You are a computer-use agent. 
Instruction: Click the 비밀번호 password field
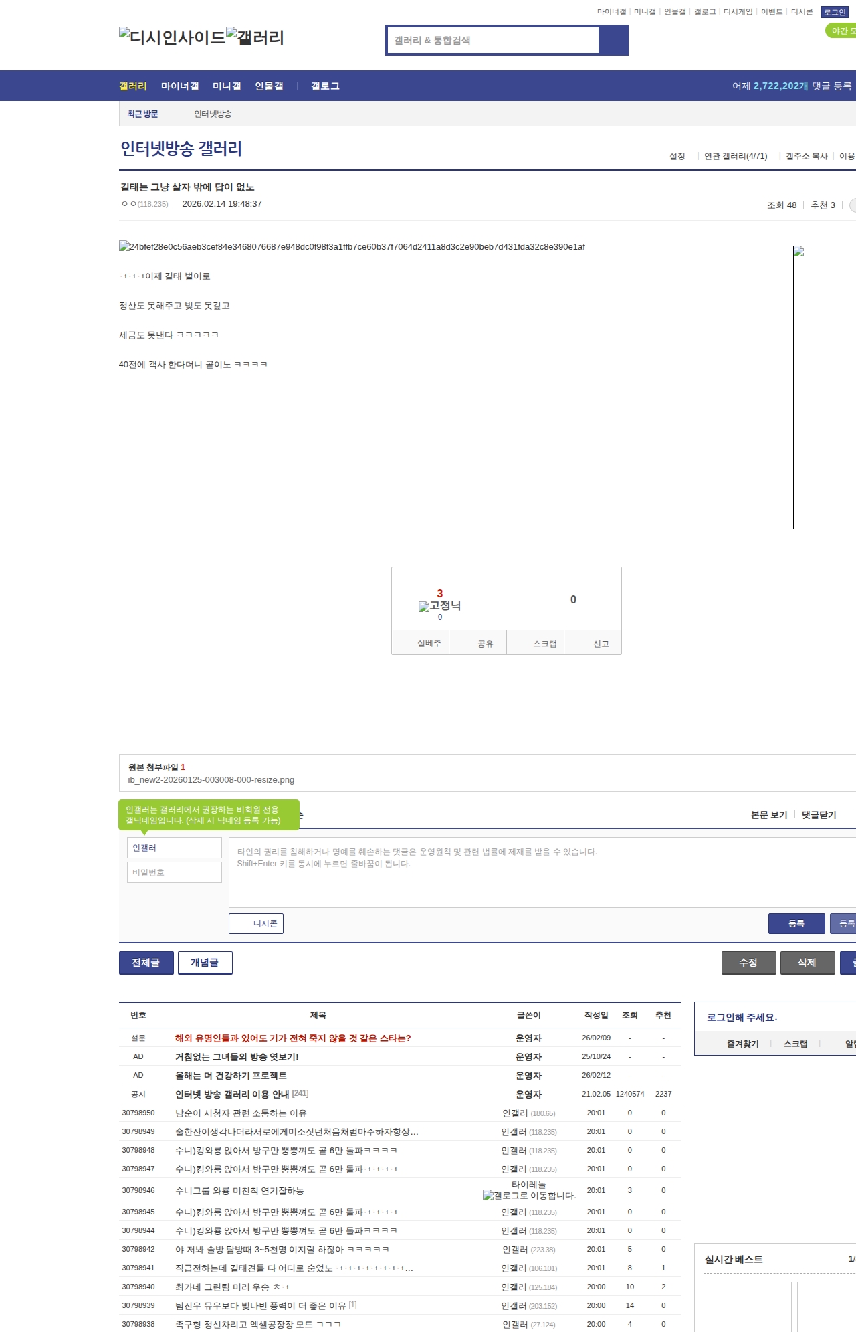pyautogui.click(x=174, y=872)
